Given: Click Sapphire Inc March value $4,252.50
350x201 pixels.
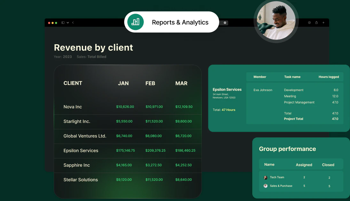Looking at the screenshot, I should pyautogui.click(x=183, y=165).
